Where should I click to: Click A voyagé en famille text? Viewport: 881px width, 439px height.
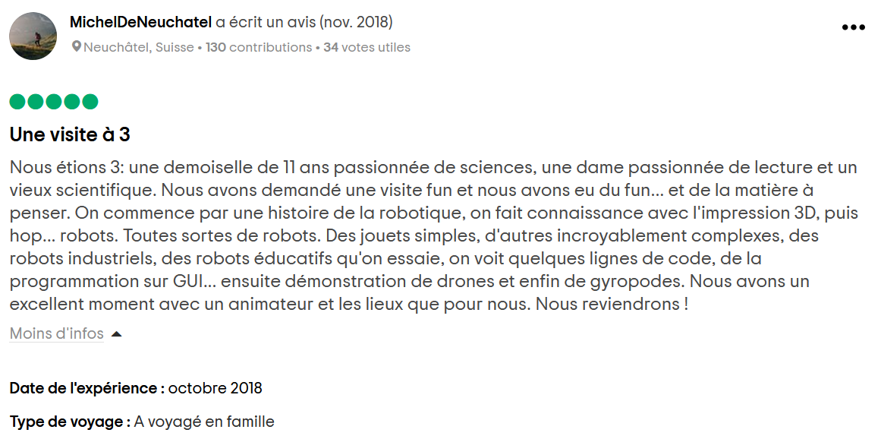(204, 422)
